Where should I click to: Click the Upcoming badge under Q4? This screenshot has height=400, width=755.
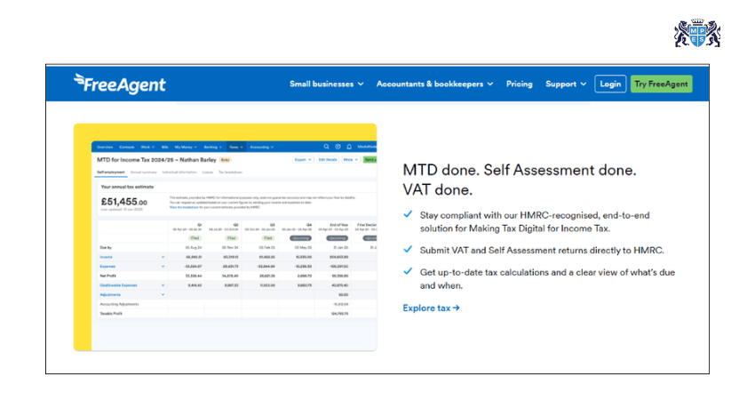(300, 238)
